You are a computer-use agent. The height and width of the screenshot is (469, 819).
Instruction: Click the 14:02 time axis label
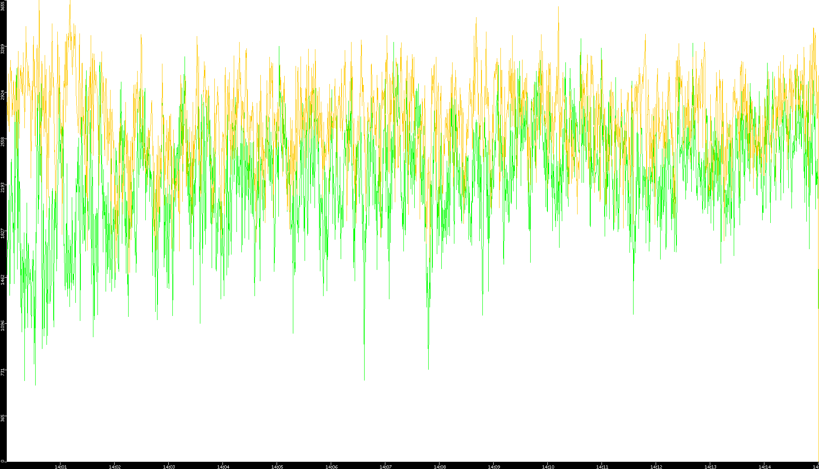115,467
